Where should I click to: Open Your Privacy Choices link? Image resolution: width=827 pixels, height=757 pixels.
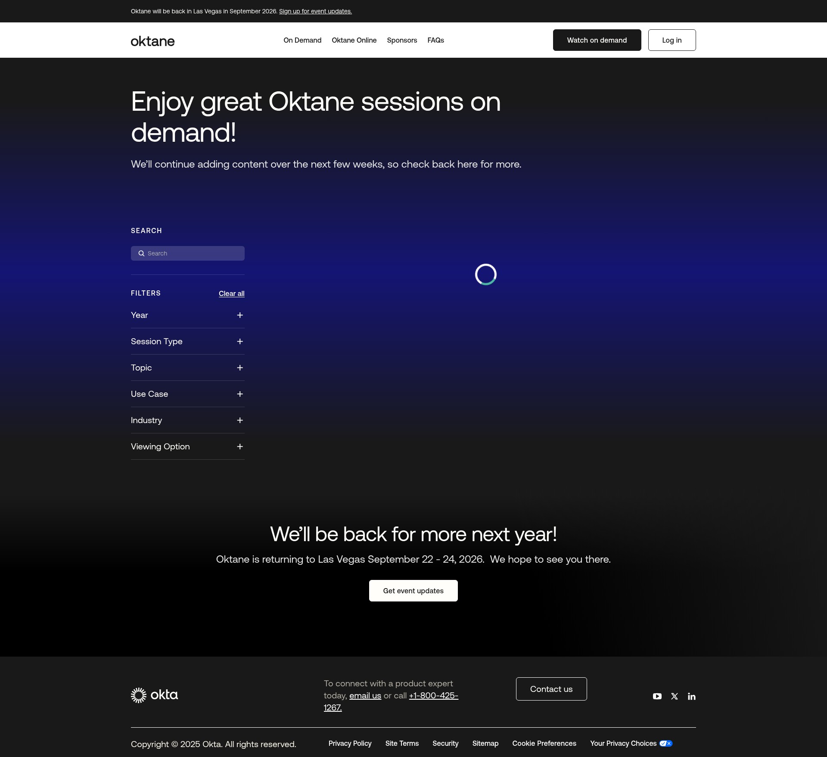pyautogui.click(x=631, y=743)
